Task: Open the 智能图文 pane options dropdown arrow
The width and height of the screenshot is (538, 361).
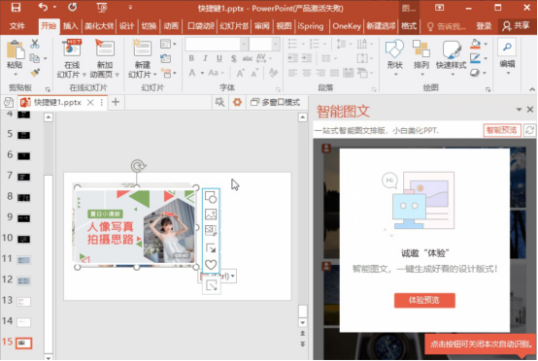Action: point(519,110)
